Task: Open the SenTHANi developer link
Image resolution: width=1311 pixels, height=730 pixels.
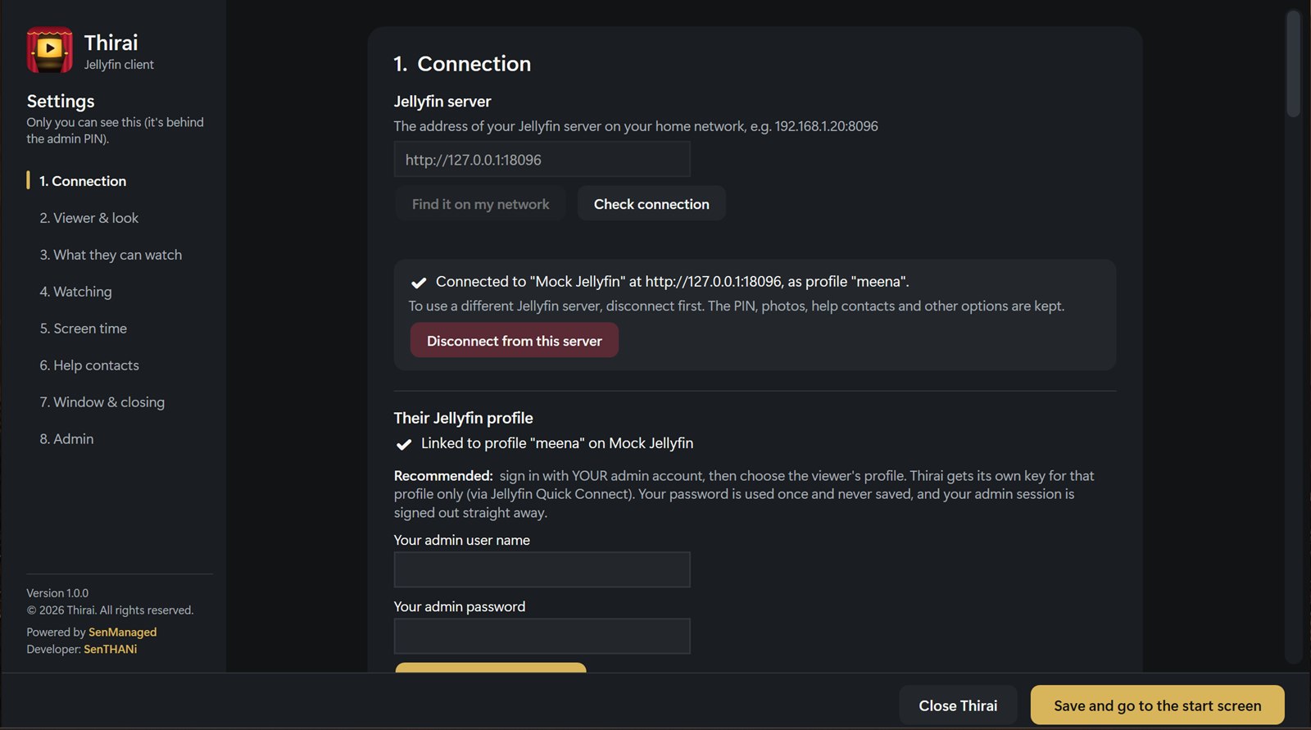Action: click(111, 650)
